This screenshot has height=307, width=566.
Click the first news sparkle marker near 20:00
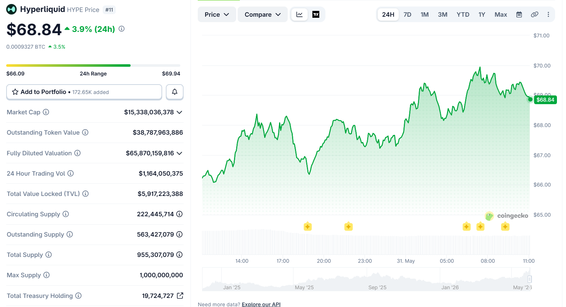pyautogui.click(x=308, y=227)
